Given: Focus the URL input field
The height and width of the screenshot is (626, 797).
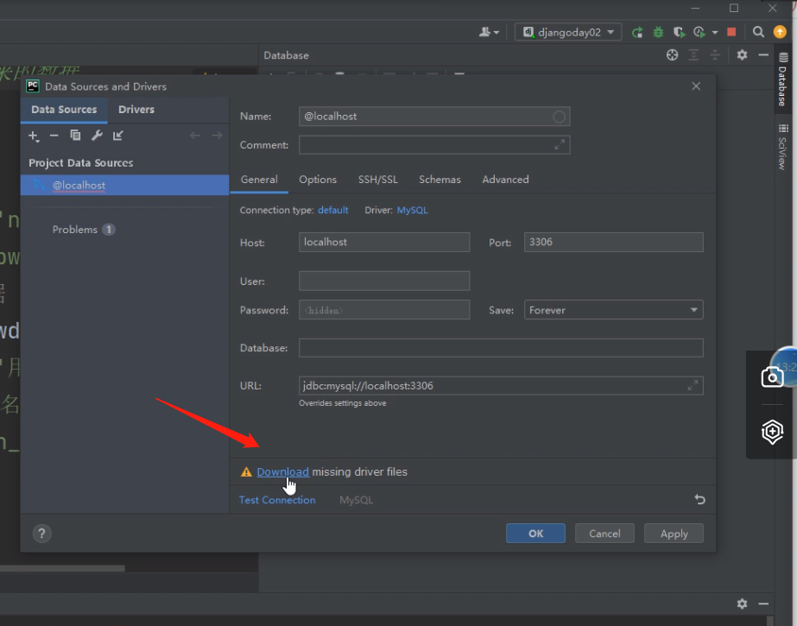Looking at the screenshot, I should tap(501, 386).
